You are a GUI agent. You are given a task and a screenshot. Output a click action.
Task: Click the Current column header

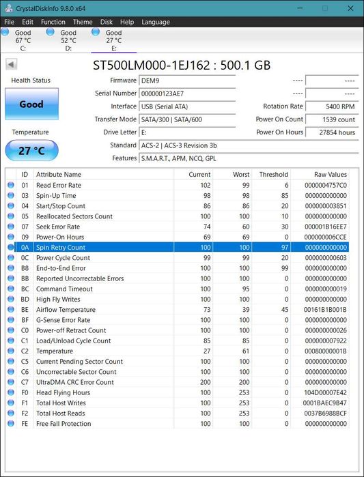pyautogui.click(x=193, y=174)
